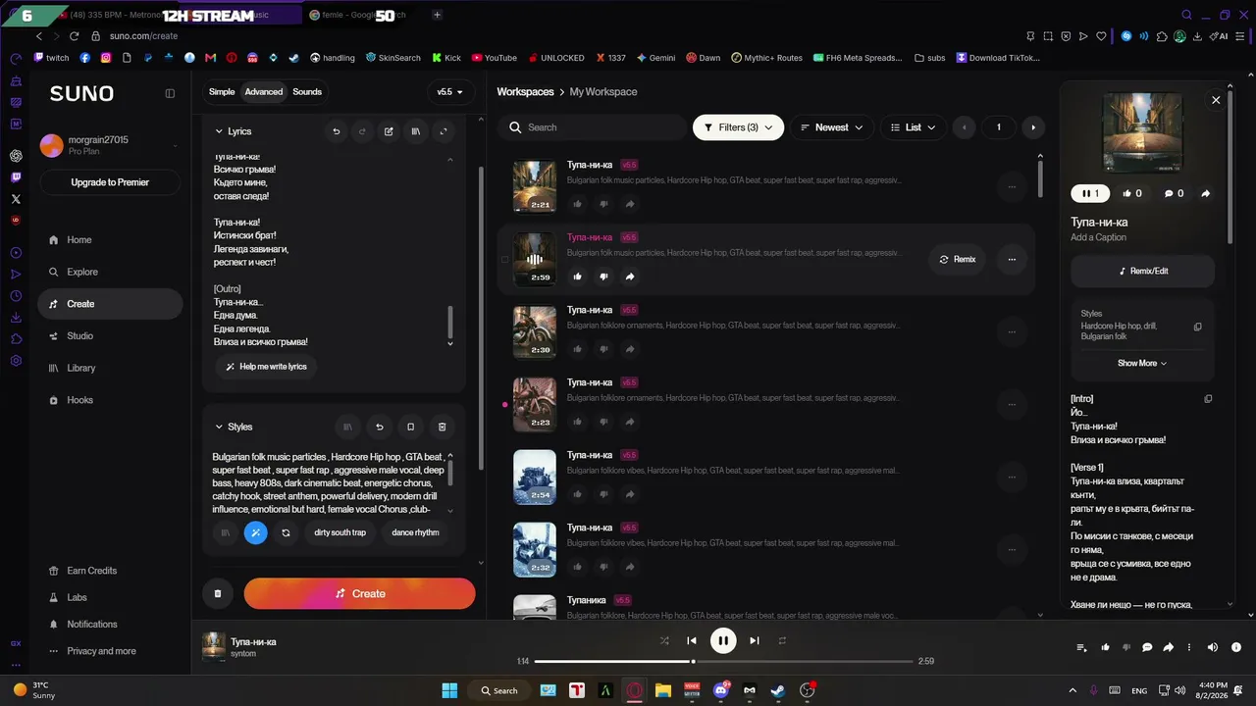Go to Home in the sidebar
This screenshot has width=1256, height=706.
click(x=110, y=240)
